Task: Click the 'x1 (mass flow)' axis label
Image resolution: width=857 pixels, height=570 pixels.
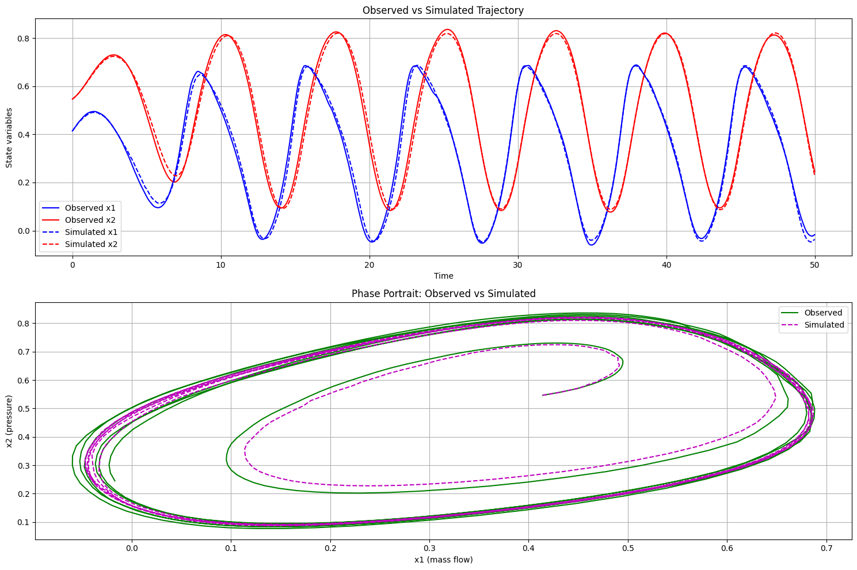Action: tap(443, 560)
